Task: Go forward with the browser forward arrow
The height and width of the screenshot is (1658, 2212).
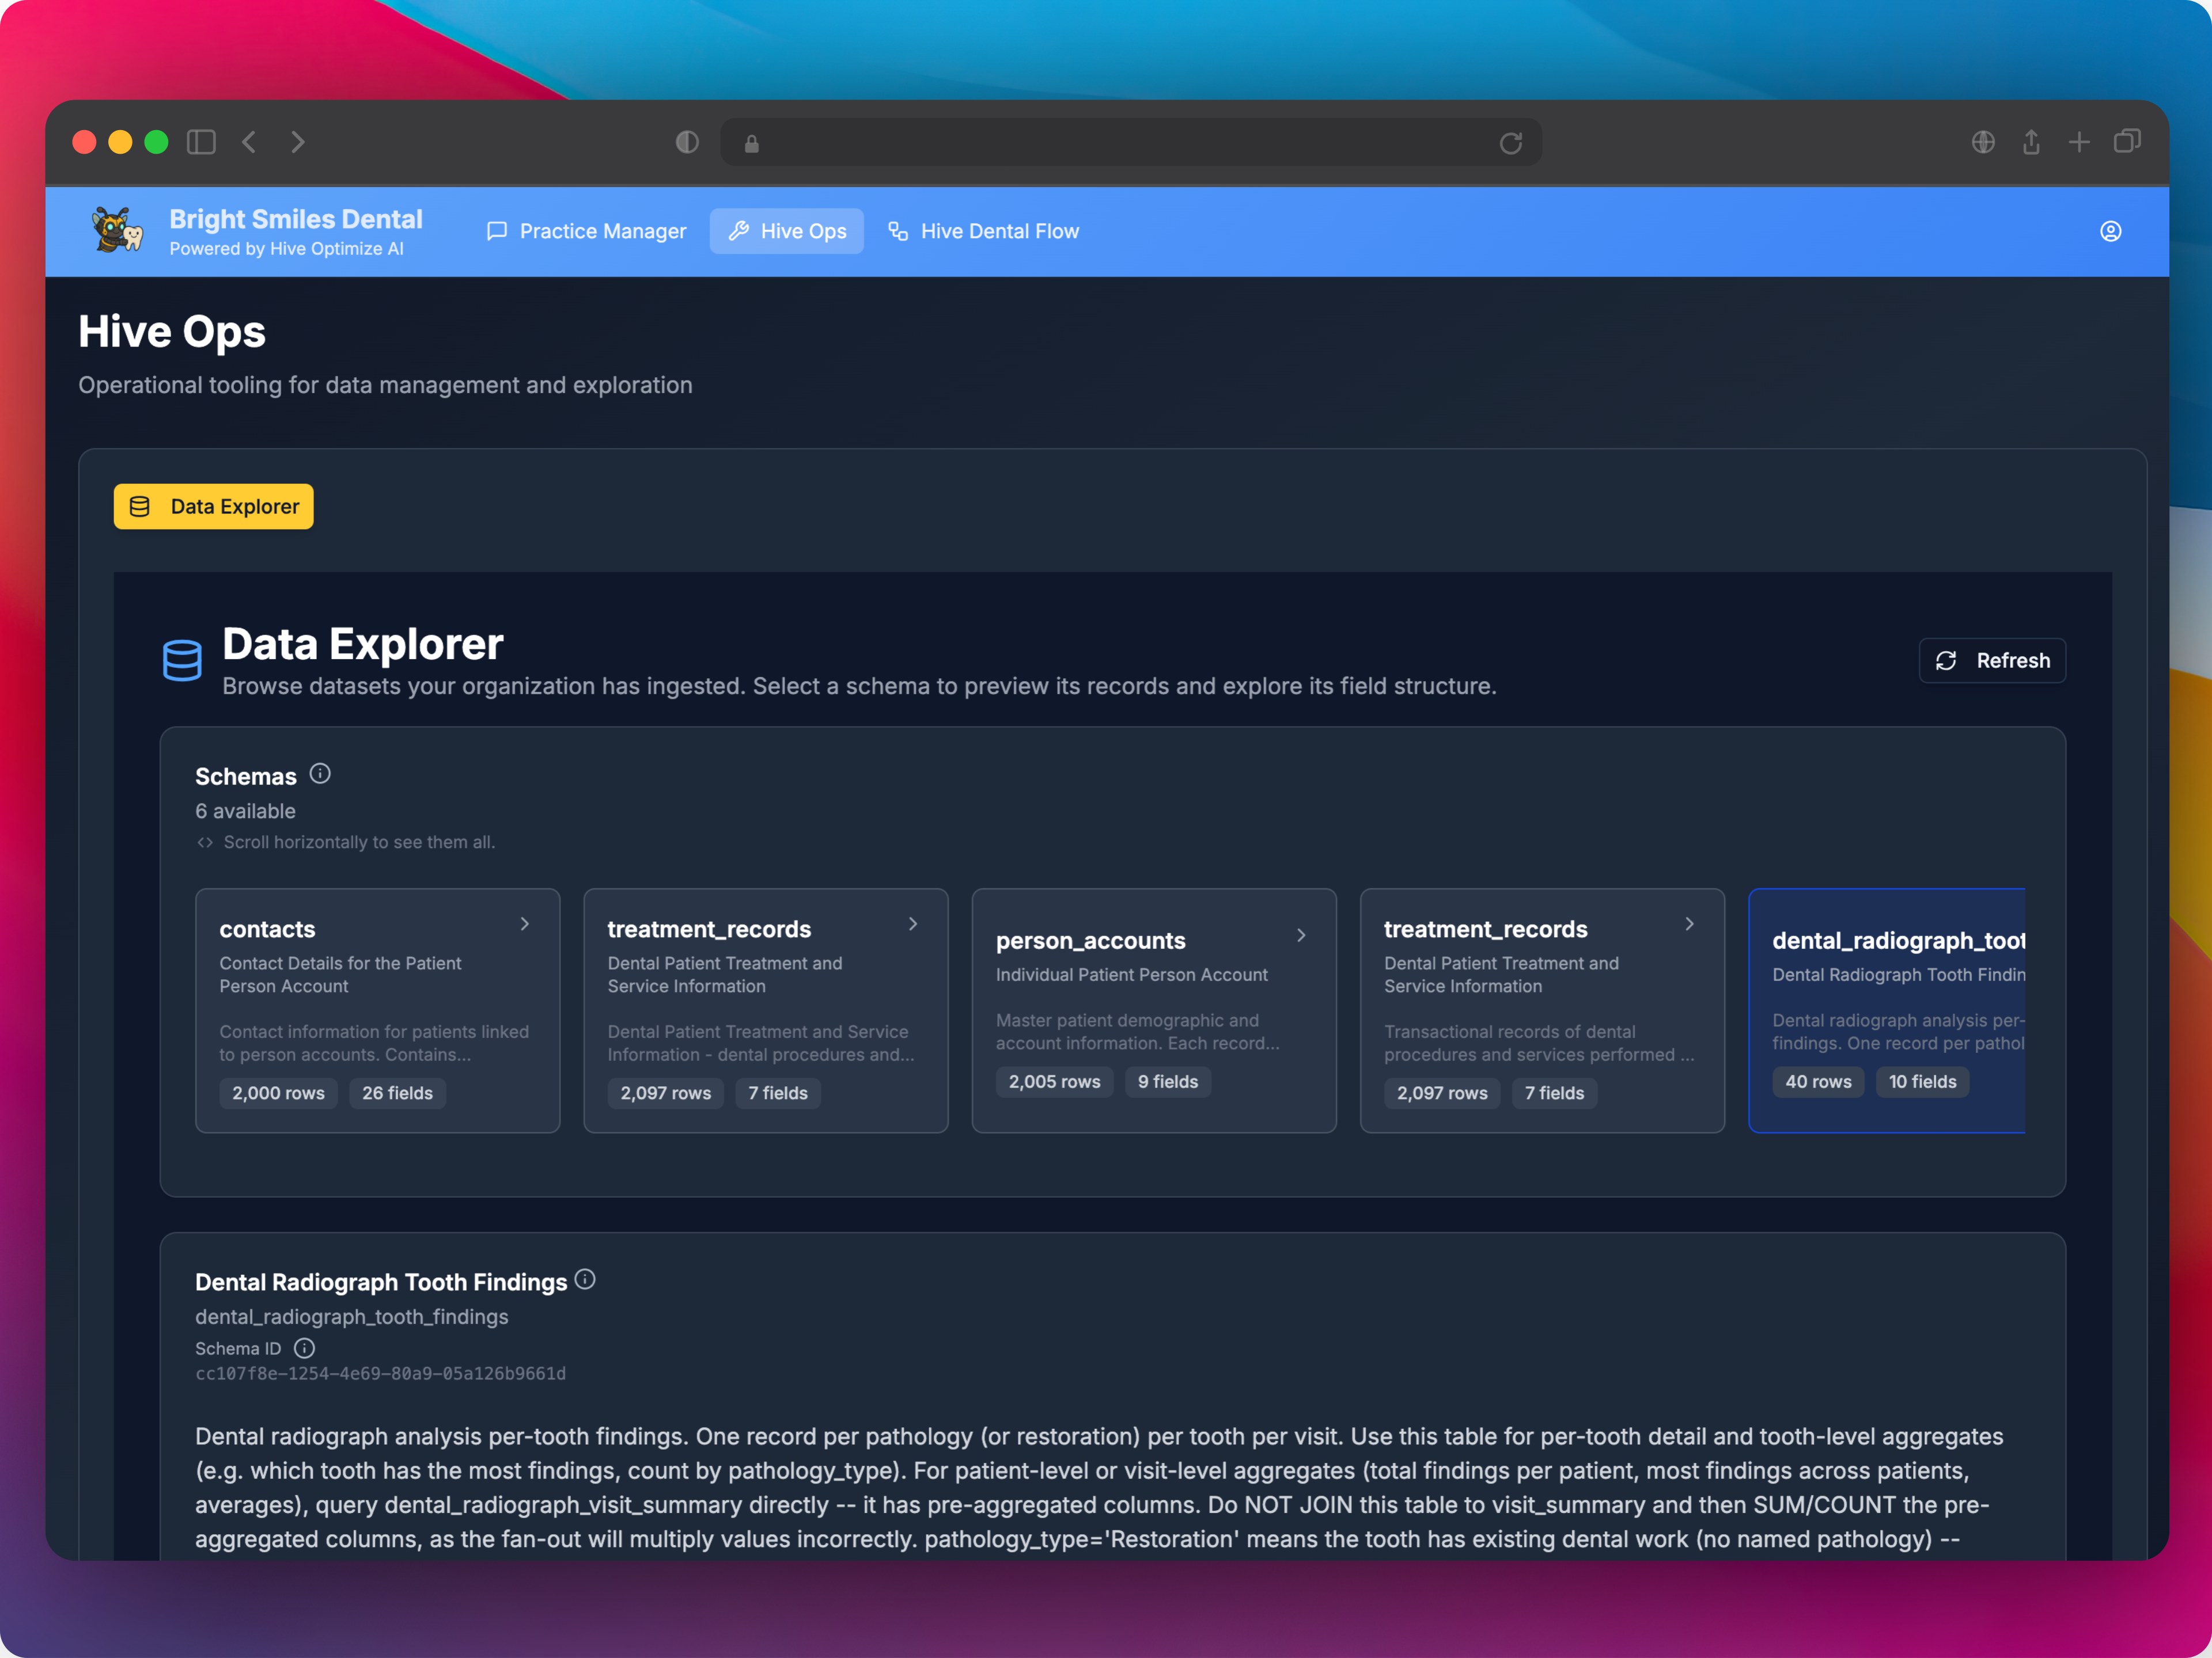Action: (x=297, y=142)
